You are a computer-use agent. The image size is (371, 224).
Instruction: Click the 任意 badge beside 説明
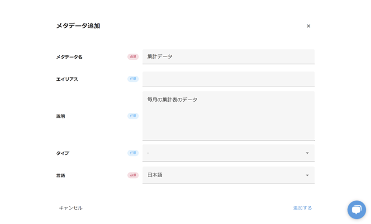(x=133, y=116)
